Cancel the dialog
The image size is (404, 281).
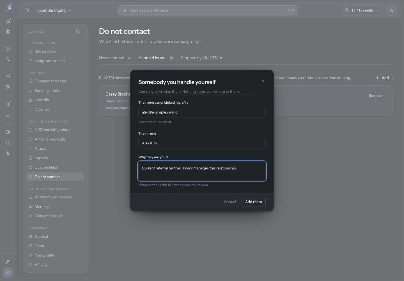(x=230, y=202)
